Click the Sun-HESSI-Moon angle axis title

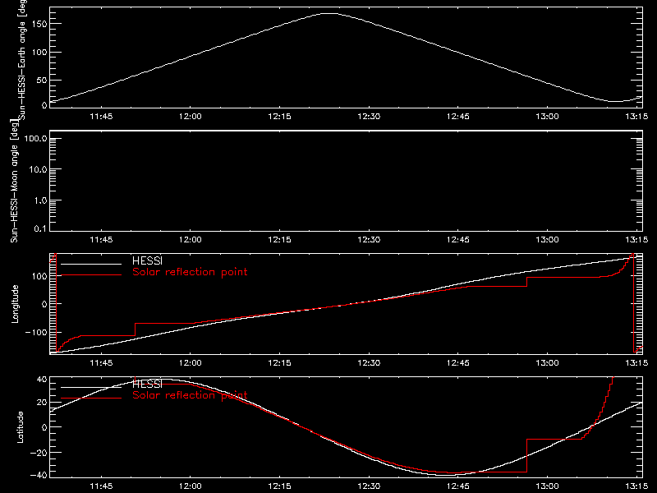click(14, 181)
